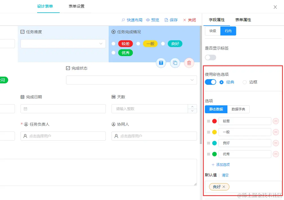Select the 行内 layout button
This screenshot has width=284, height=200.
pyautogui.click(x=228, y=31)
